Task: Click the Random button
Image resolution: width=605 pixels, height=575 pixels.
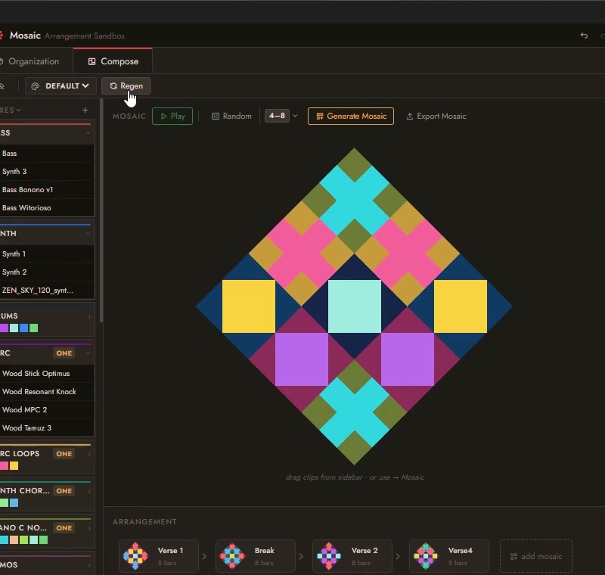Action: pyautogui.click(x=231, y=117)
